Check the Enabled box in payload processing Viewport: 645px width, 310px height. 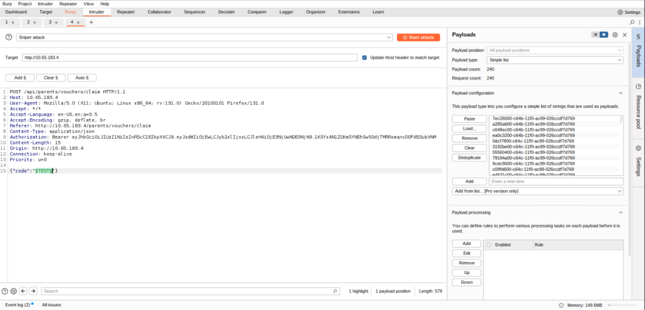click(x=489, y=244)
